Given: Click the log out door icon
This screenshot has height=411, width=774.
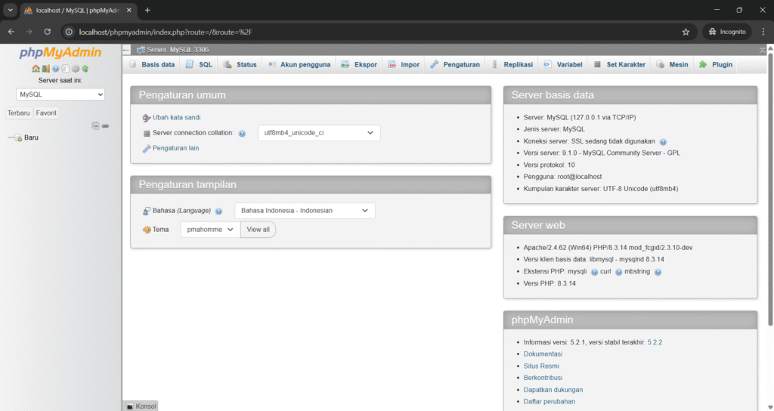Looking at the screenshot, I should point(45,69).
